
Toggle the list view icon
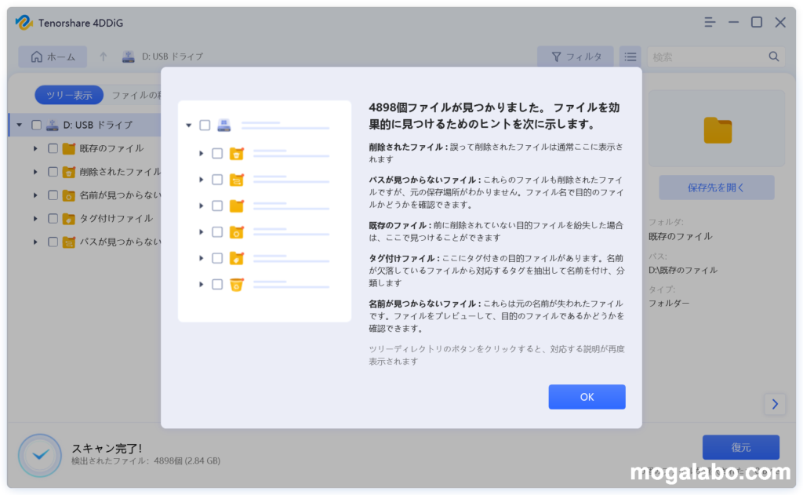630,56
